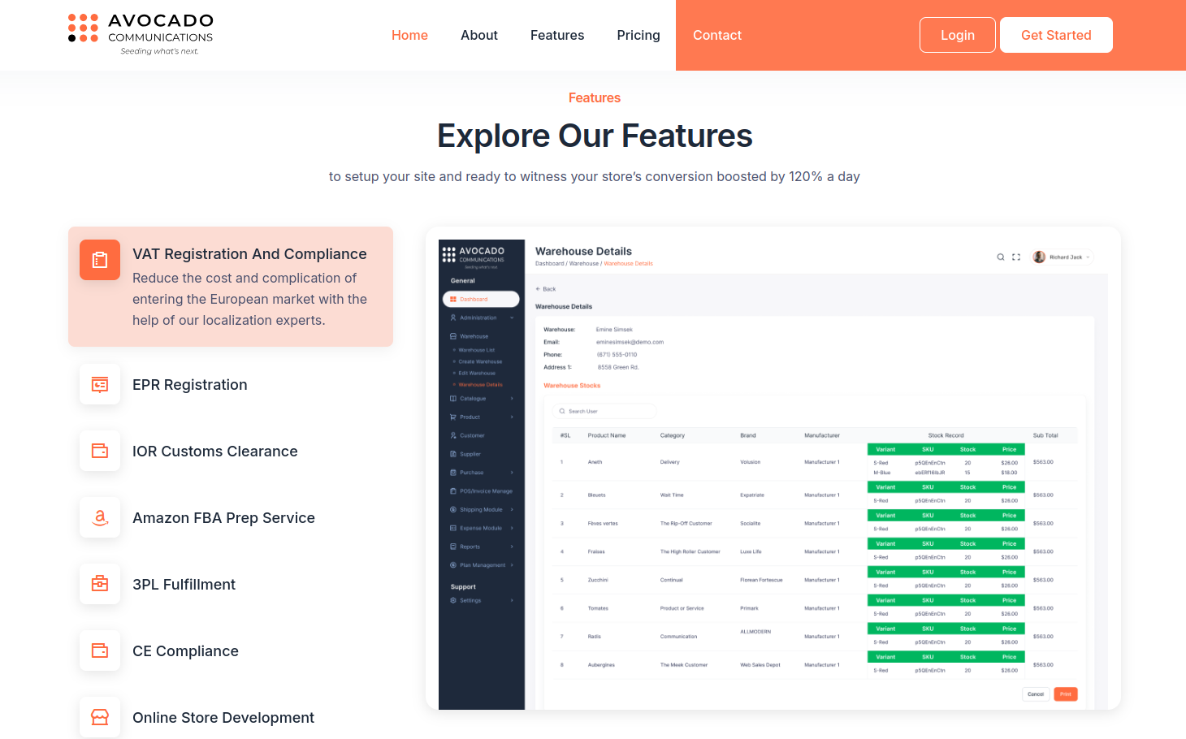Open the Contact page
Screen dimensions: 1186x739
(x=717, y=36)
